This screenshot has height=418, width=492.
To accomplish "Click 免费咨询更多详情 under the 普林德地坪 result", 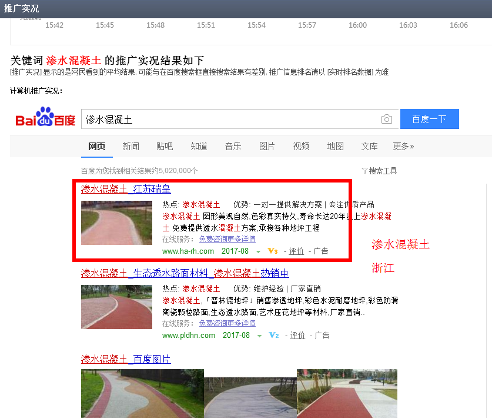I will coord(227,323).
